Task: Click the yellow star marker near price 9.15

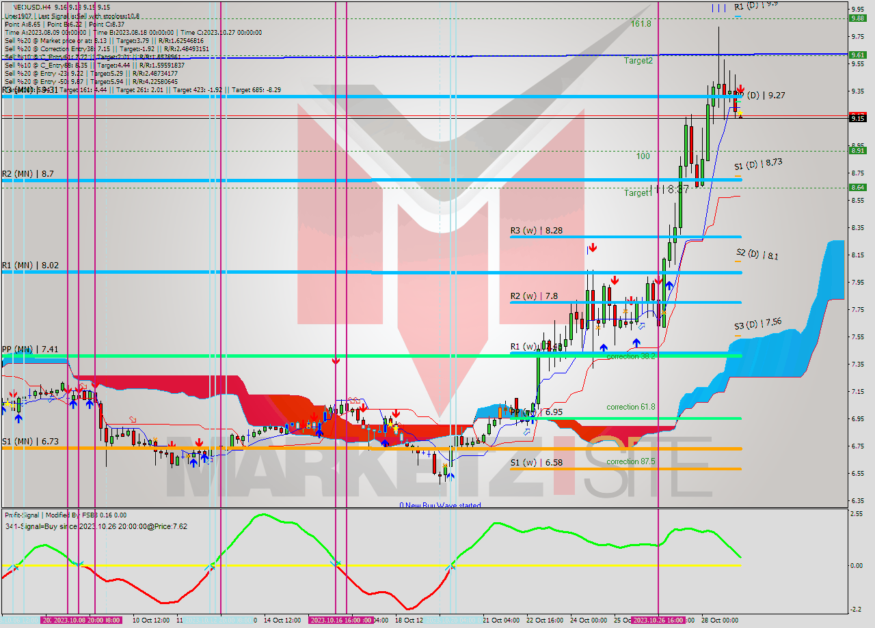Action: click(x=740, y=113)
